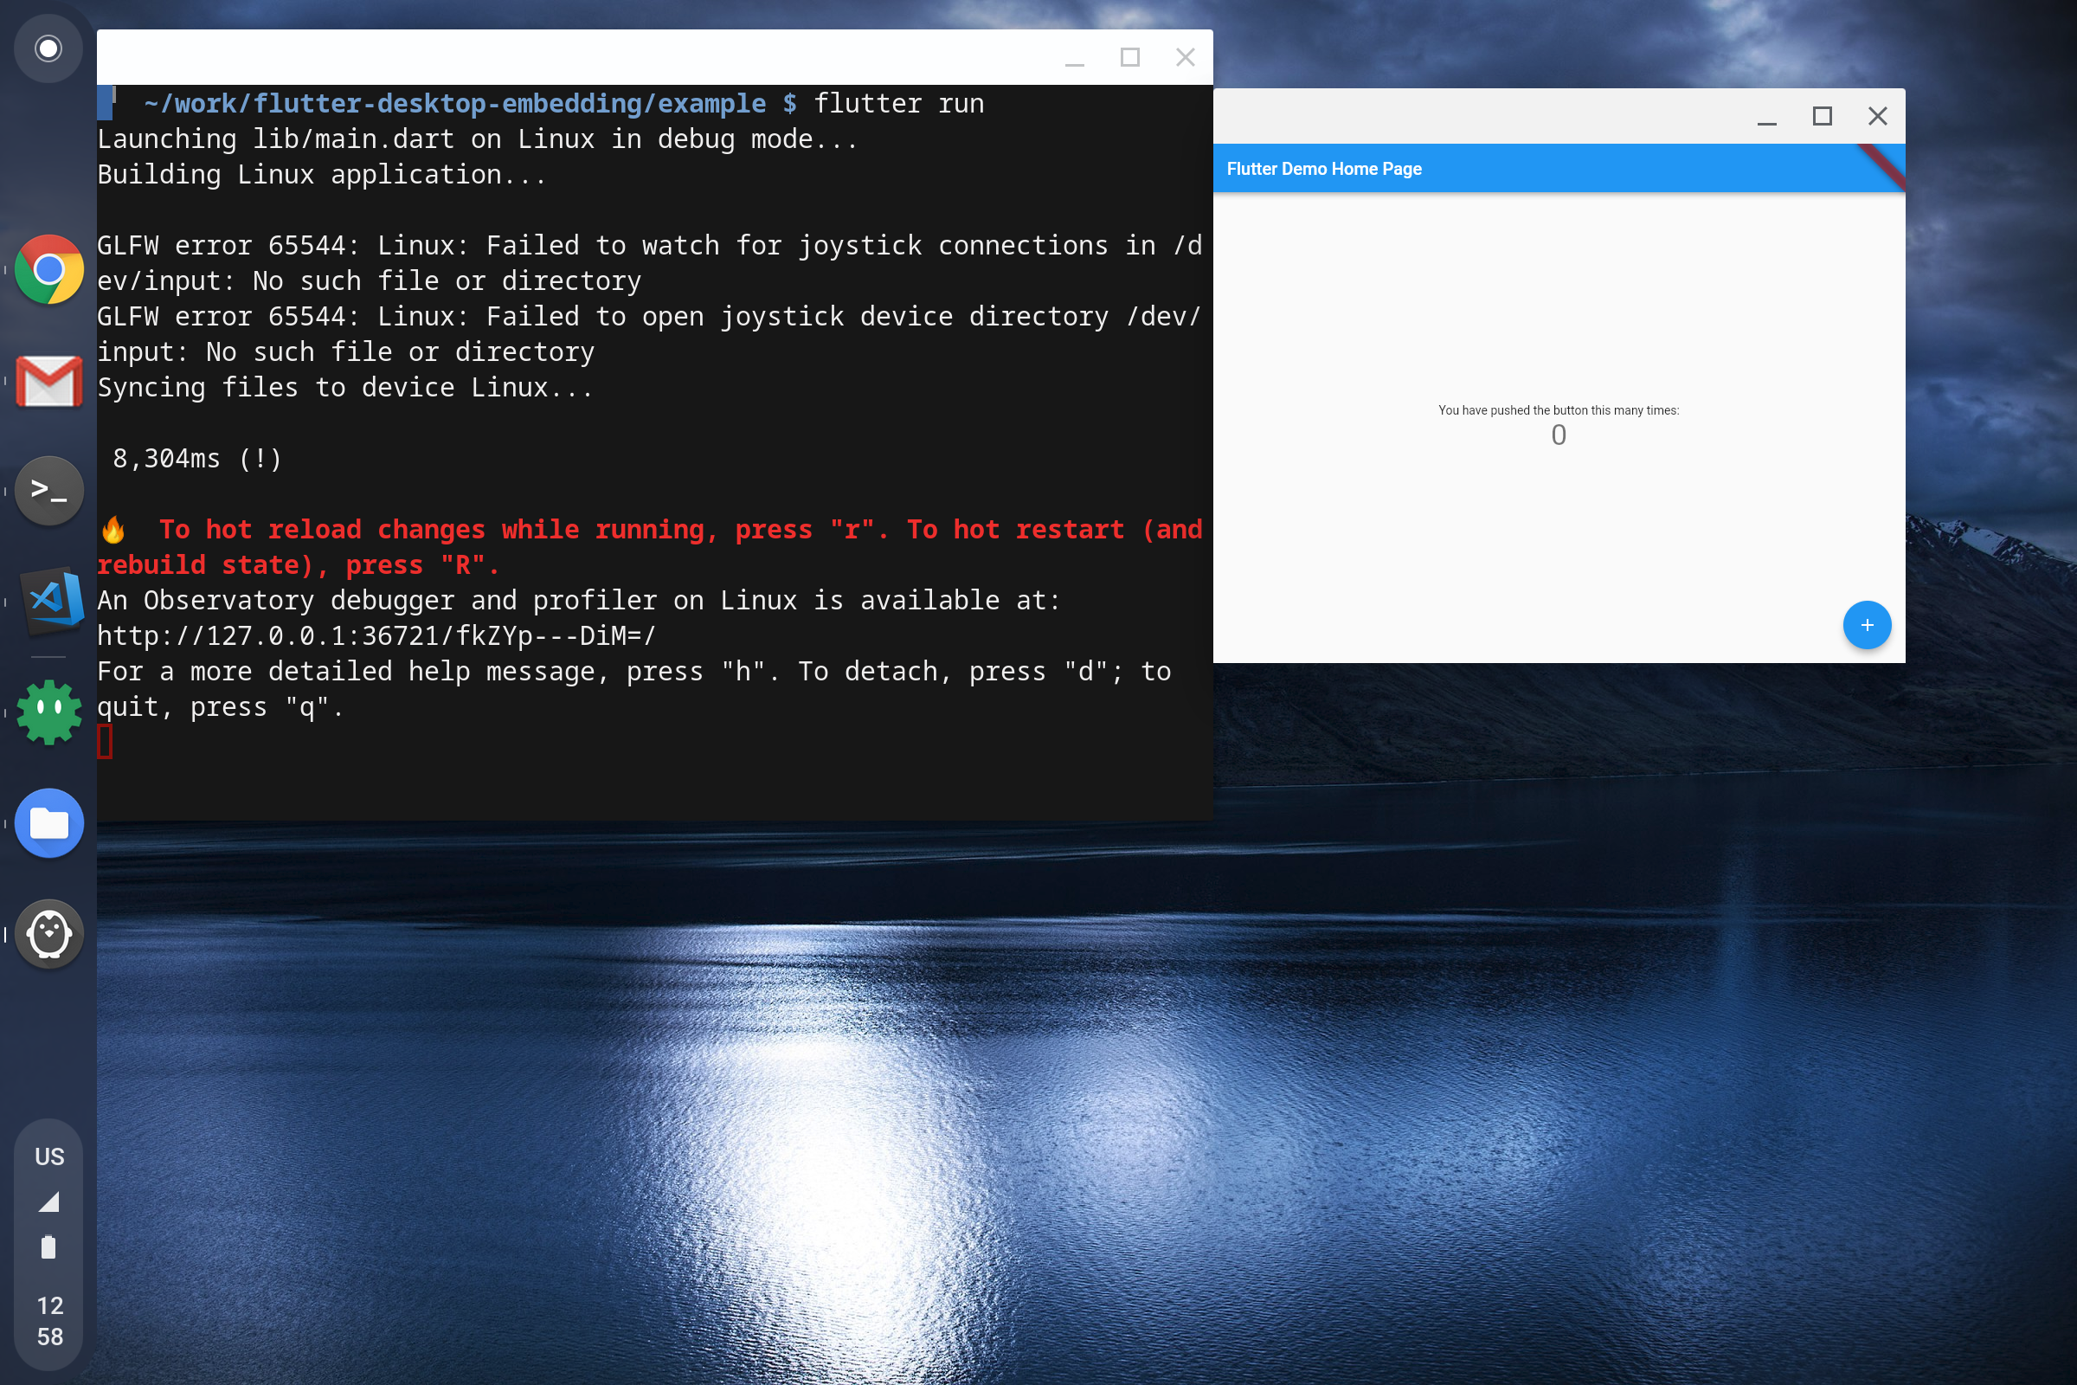Viewport: 2077px width, 1385px height.
Task: Click 'Syncing files to device Linux...' line
Action: 345,388
